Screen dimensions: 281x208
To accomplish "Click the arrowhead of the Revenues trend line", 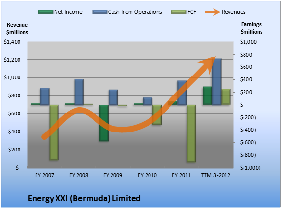I will pyautogui.click(x=208, y=64).
